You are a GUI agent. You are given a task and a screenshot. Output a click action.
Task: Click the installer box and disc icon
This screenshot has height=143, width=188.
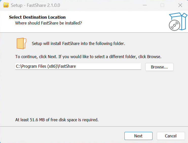(x=178, y=21)
